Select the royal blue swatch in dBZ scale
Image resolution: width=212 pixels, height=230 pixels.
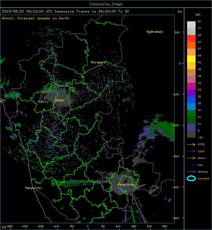pyautogui.click(x=191, y=100)
